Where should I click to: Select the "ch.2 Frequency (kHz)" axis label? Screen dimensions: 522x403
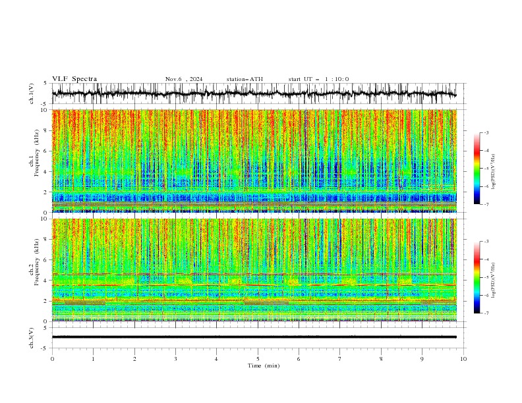[x=34, y=261]
